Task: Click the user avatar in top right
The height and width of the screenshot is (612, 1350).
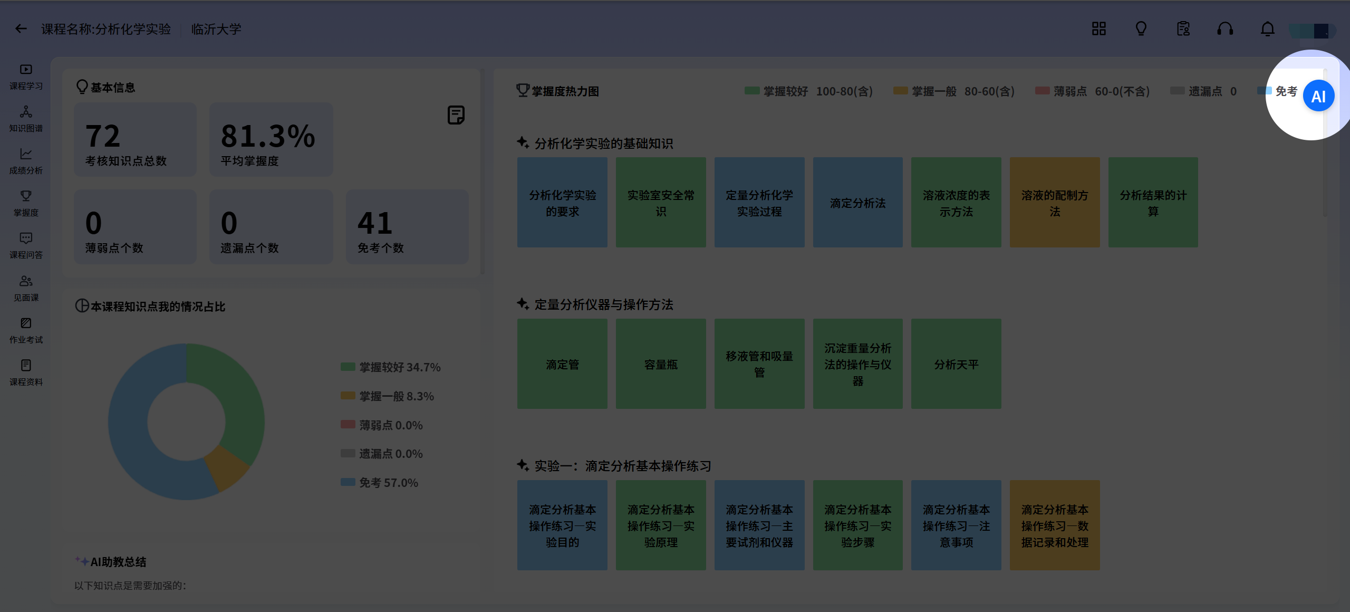Action: pos(1312,31)
